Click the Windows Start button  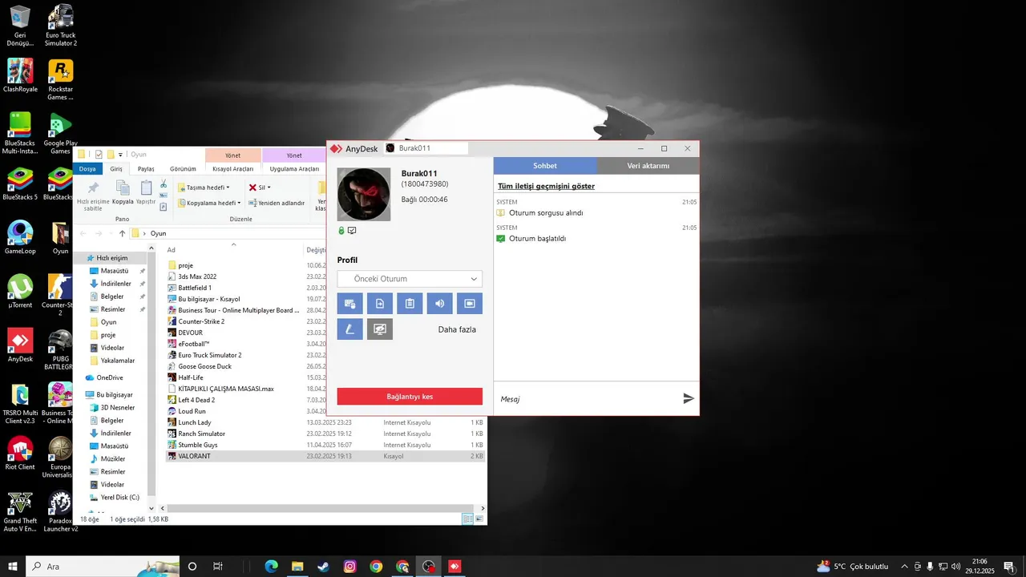point(13,567)
